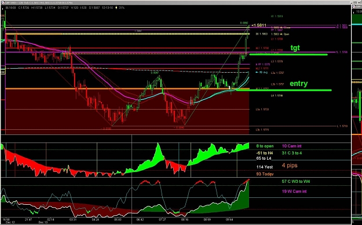The image size is (362, 225).
Task: Click the L3b 1.5757 pivot label
Action: click(x=277, y=84)
